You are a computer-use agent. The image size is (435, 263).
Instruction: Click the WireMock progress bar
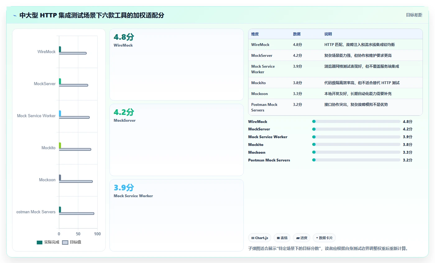pyautogui.click(x=356, y=121)
